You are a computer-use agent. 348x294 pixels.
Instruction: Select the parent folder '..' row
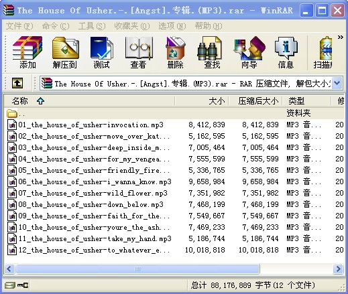(174, 113)
